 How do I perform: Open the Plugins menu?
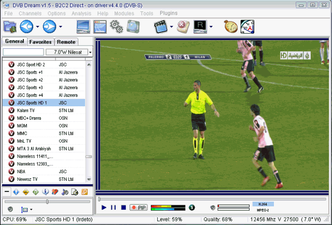coord(169,13)
